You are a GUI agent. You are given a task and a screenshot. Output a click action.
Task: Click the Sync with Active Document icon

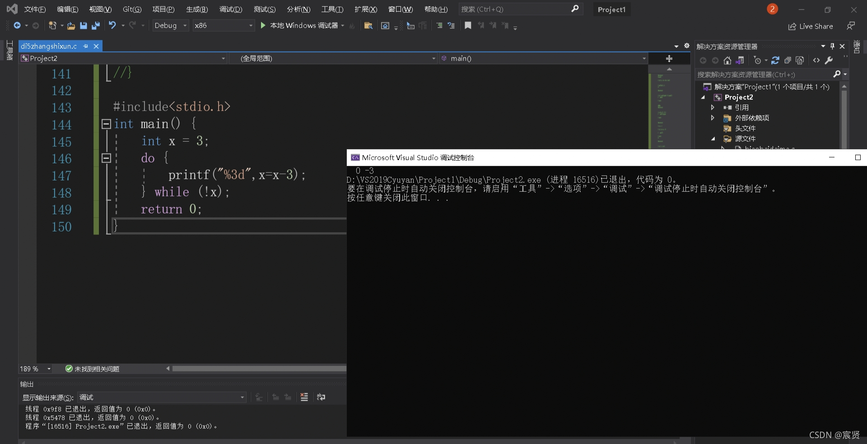tap(775, 60)
